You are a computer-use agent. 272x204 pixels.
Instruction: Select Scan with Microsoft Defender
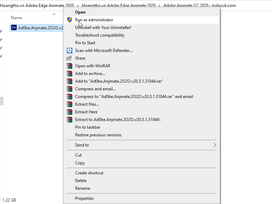coord(142,51)
